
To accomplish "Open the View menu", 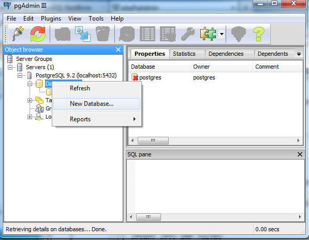I will (x=75, y=19).
